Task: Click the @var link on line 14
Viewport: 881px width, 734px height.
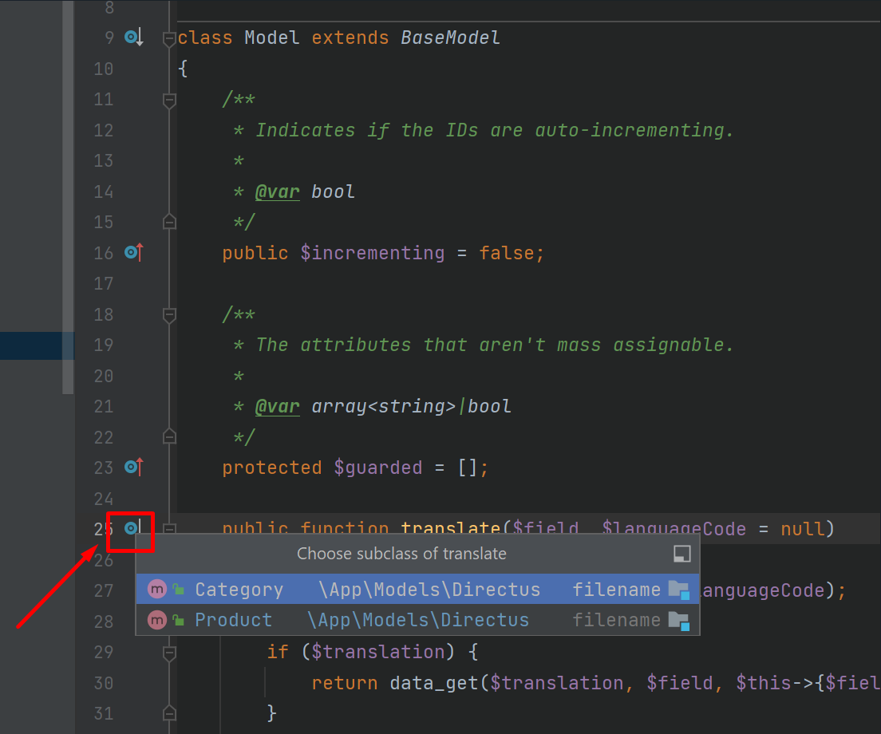Action: pyautogui.click(x=277, y=191)
